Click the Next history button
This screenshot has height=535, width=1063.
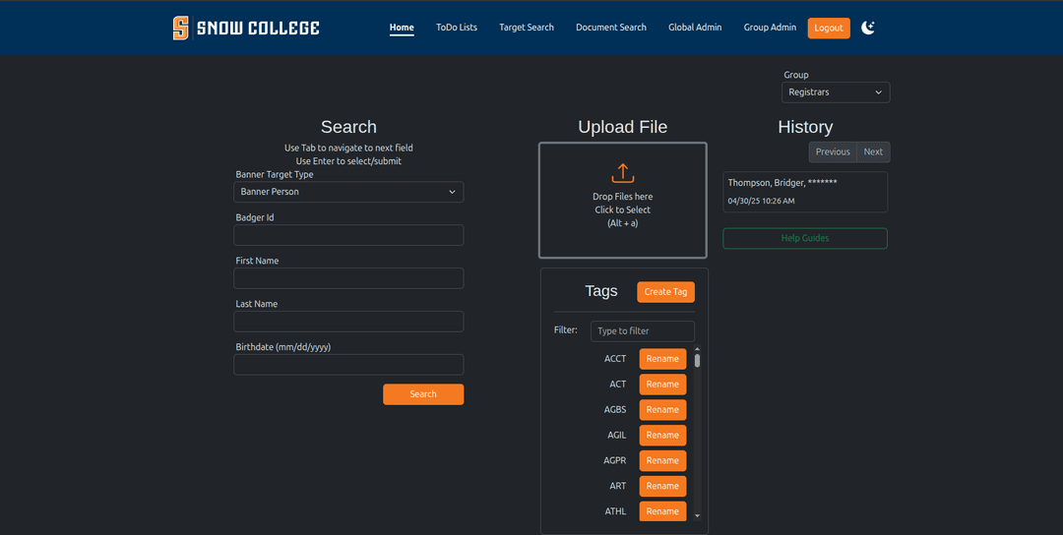pos(873,151)
